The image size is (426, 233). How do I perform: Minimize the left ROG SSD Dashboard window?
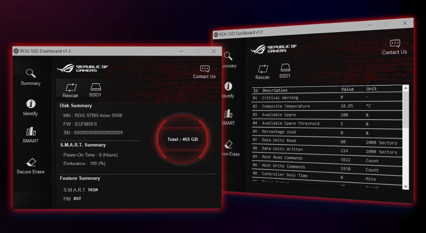click(x=181, y=51)
